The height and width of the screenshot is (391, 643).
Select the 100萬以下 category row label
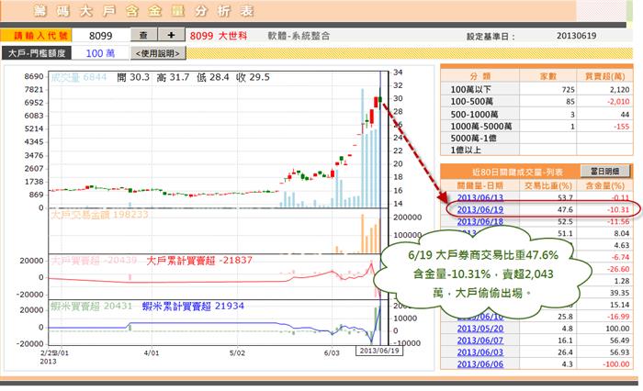pyautogui.click(x=470, y=89)
